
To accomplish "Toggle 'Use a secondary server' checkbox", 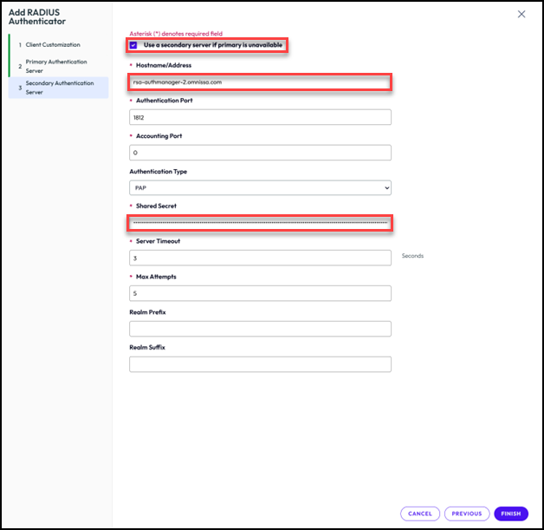I will (133, 45).
